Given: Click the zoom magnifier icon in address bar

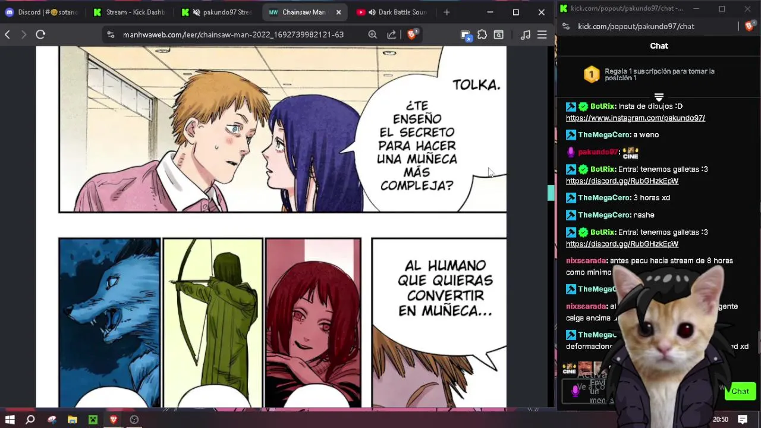Looking at the screenshot, I should point(372,34).
